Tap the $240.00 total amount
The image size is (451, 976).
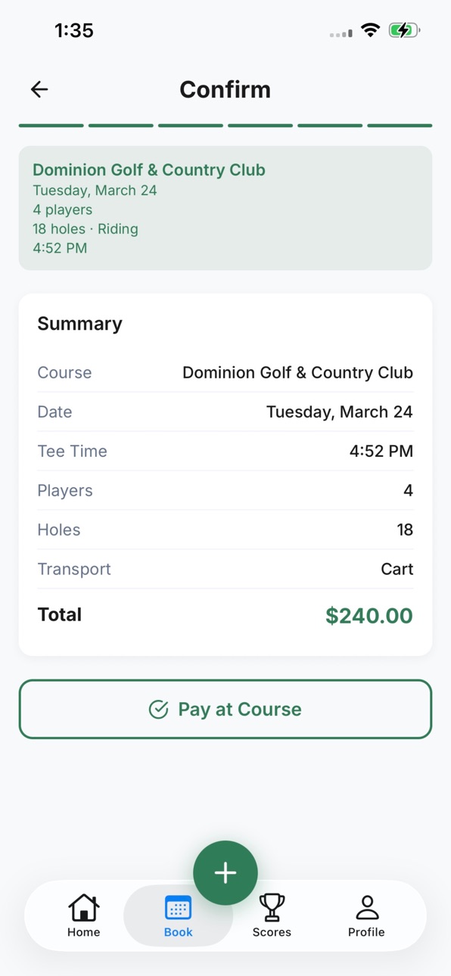click(369, 615)
